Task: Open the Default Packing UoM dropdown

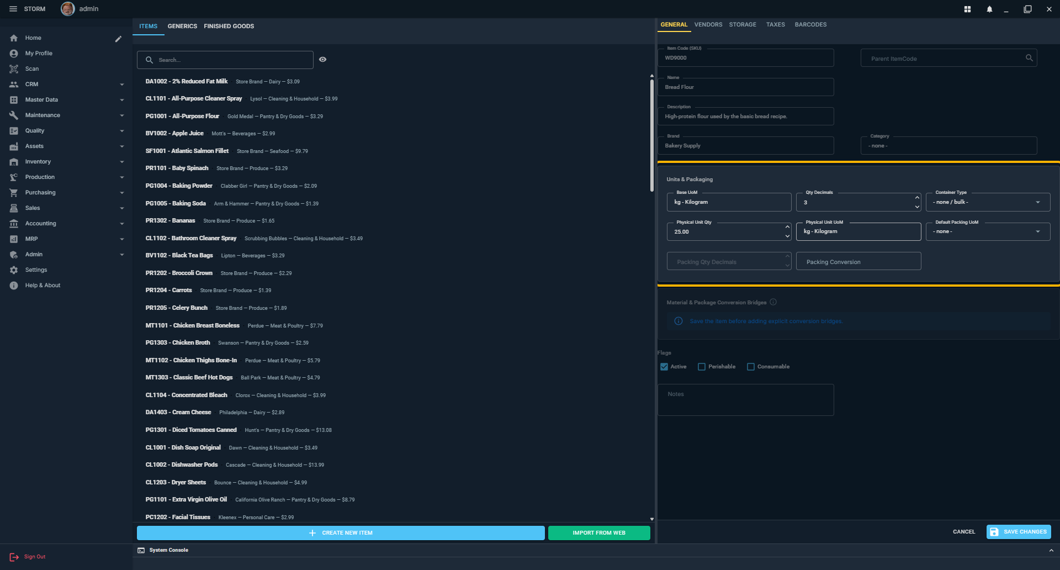Action: coord(988,231)
